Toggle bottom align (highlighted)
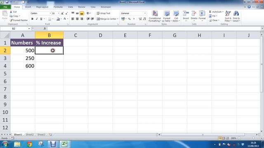This screenshot has height=148, width=264. pyautogui.click(x=82, y=13)
